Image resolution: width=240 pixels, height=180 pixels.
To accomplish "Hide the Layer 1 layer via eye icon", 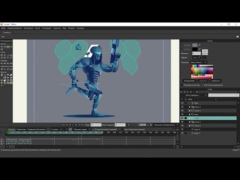I will [x=182, y=133].
